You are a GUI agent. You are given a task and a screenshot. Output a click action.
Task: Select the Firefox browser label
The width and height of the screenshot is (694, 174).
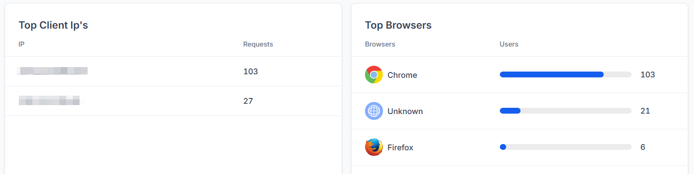pyautogui.click(x=400, y=148)
